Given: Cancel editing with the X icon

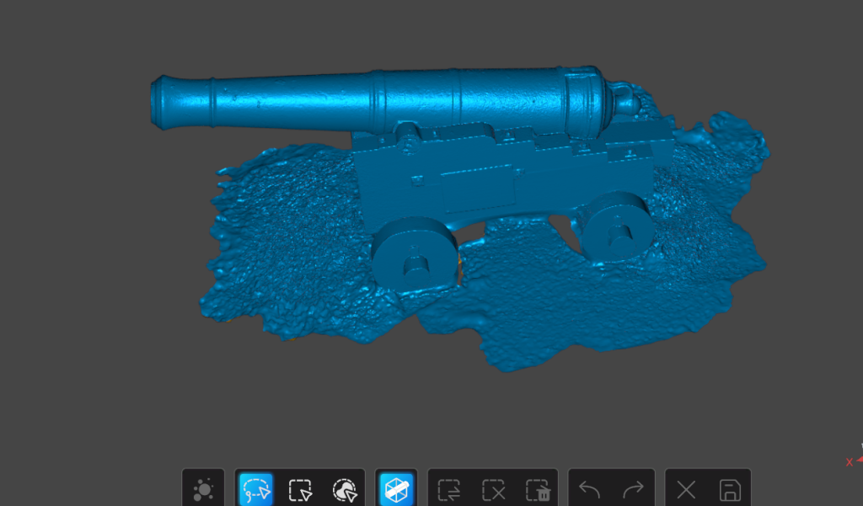Looking at the screenshot, I should [686, 489].
